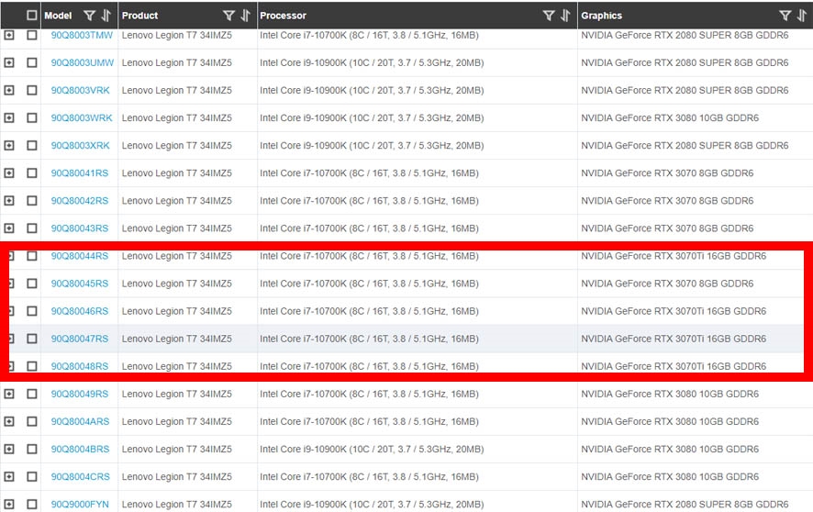Open model link 90Q80041RS

[80, 173]
